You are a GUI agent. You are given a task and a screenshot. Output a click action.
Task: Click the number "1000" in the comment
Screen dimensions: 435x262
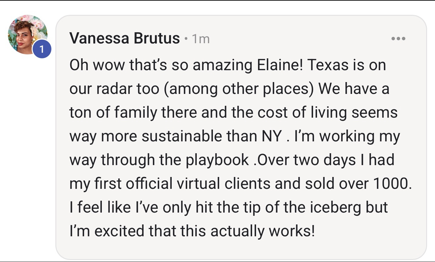coord(392,184)
